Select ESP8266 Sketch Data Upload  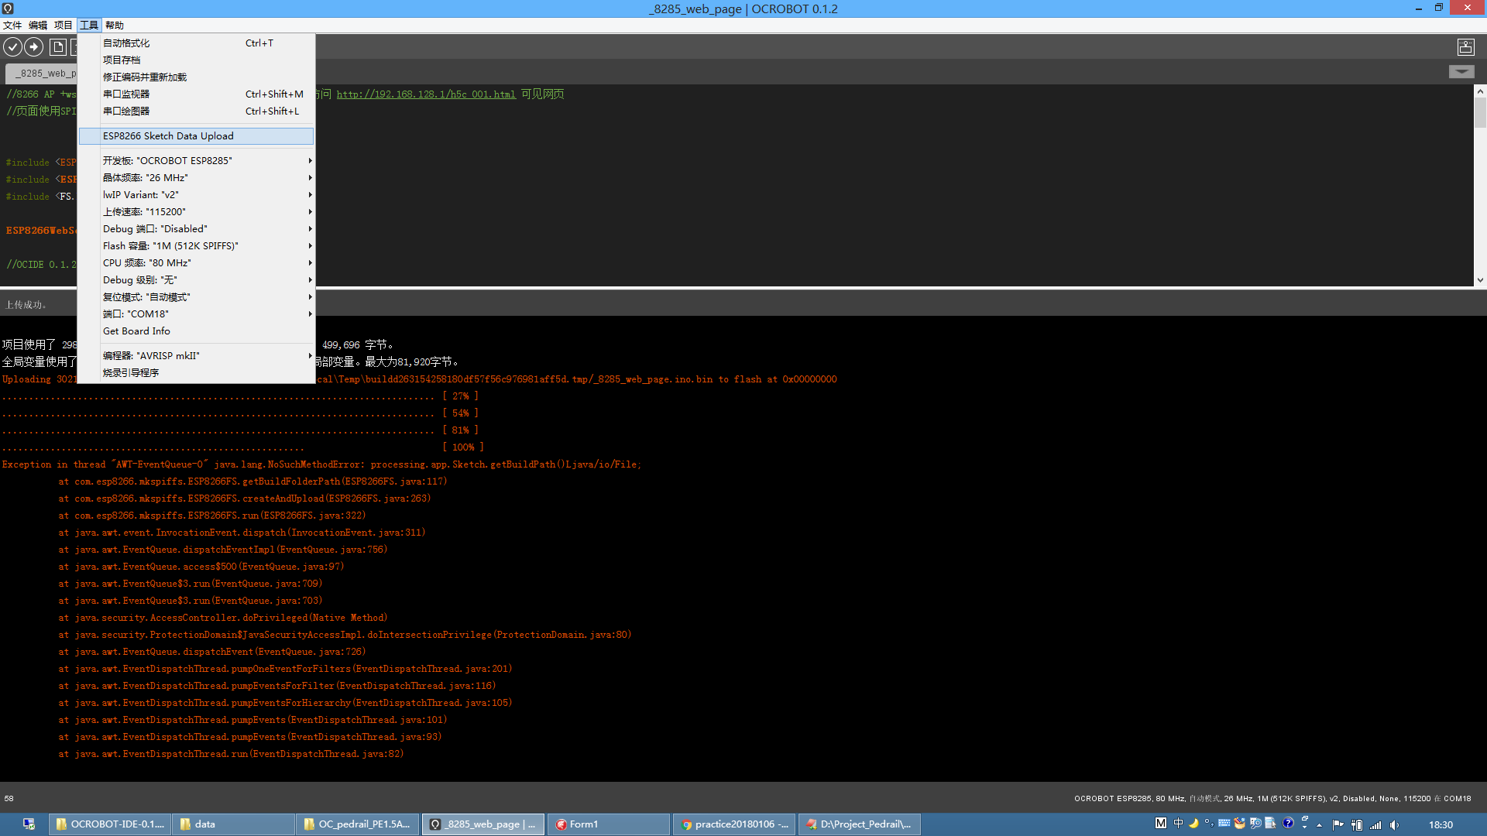point(168,136)
